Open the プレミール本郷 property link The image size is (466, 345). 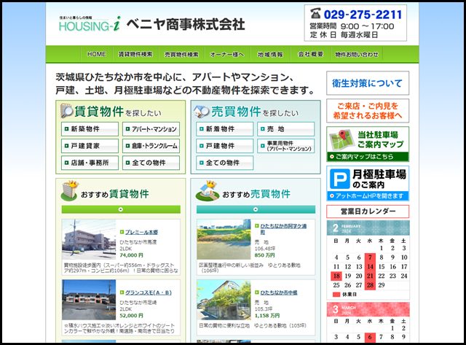[x=141, y=232]
